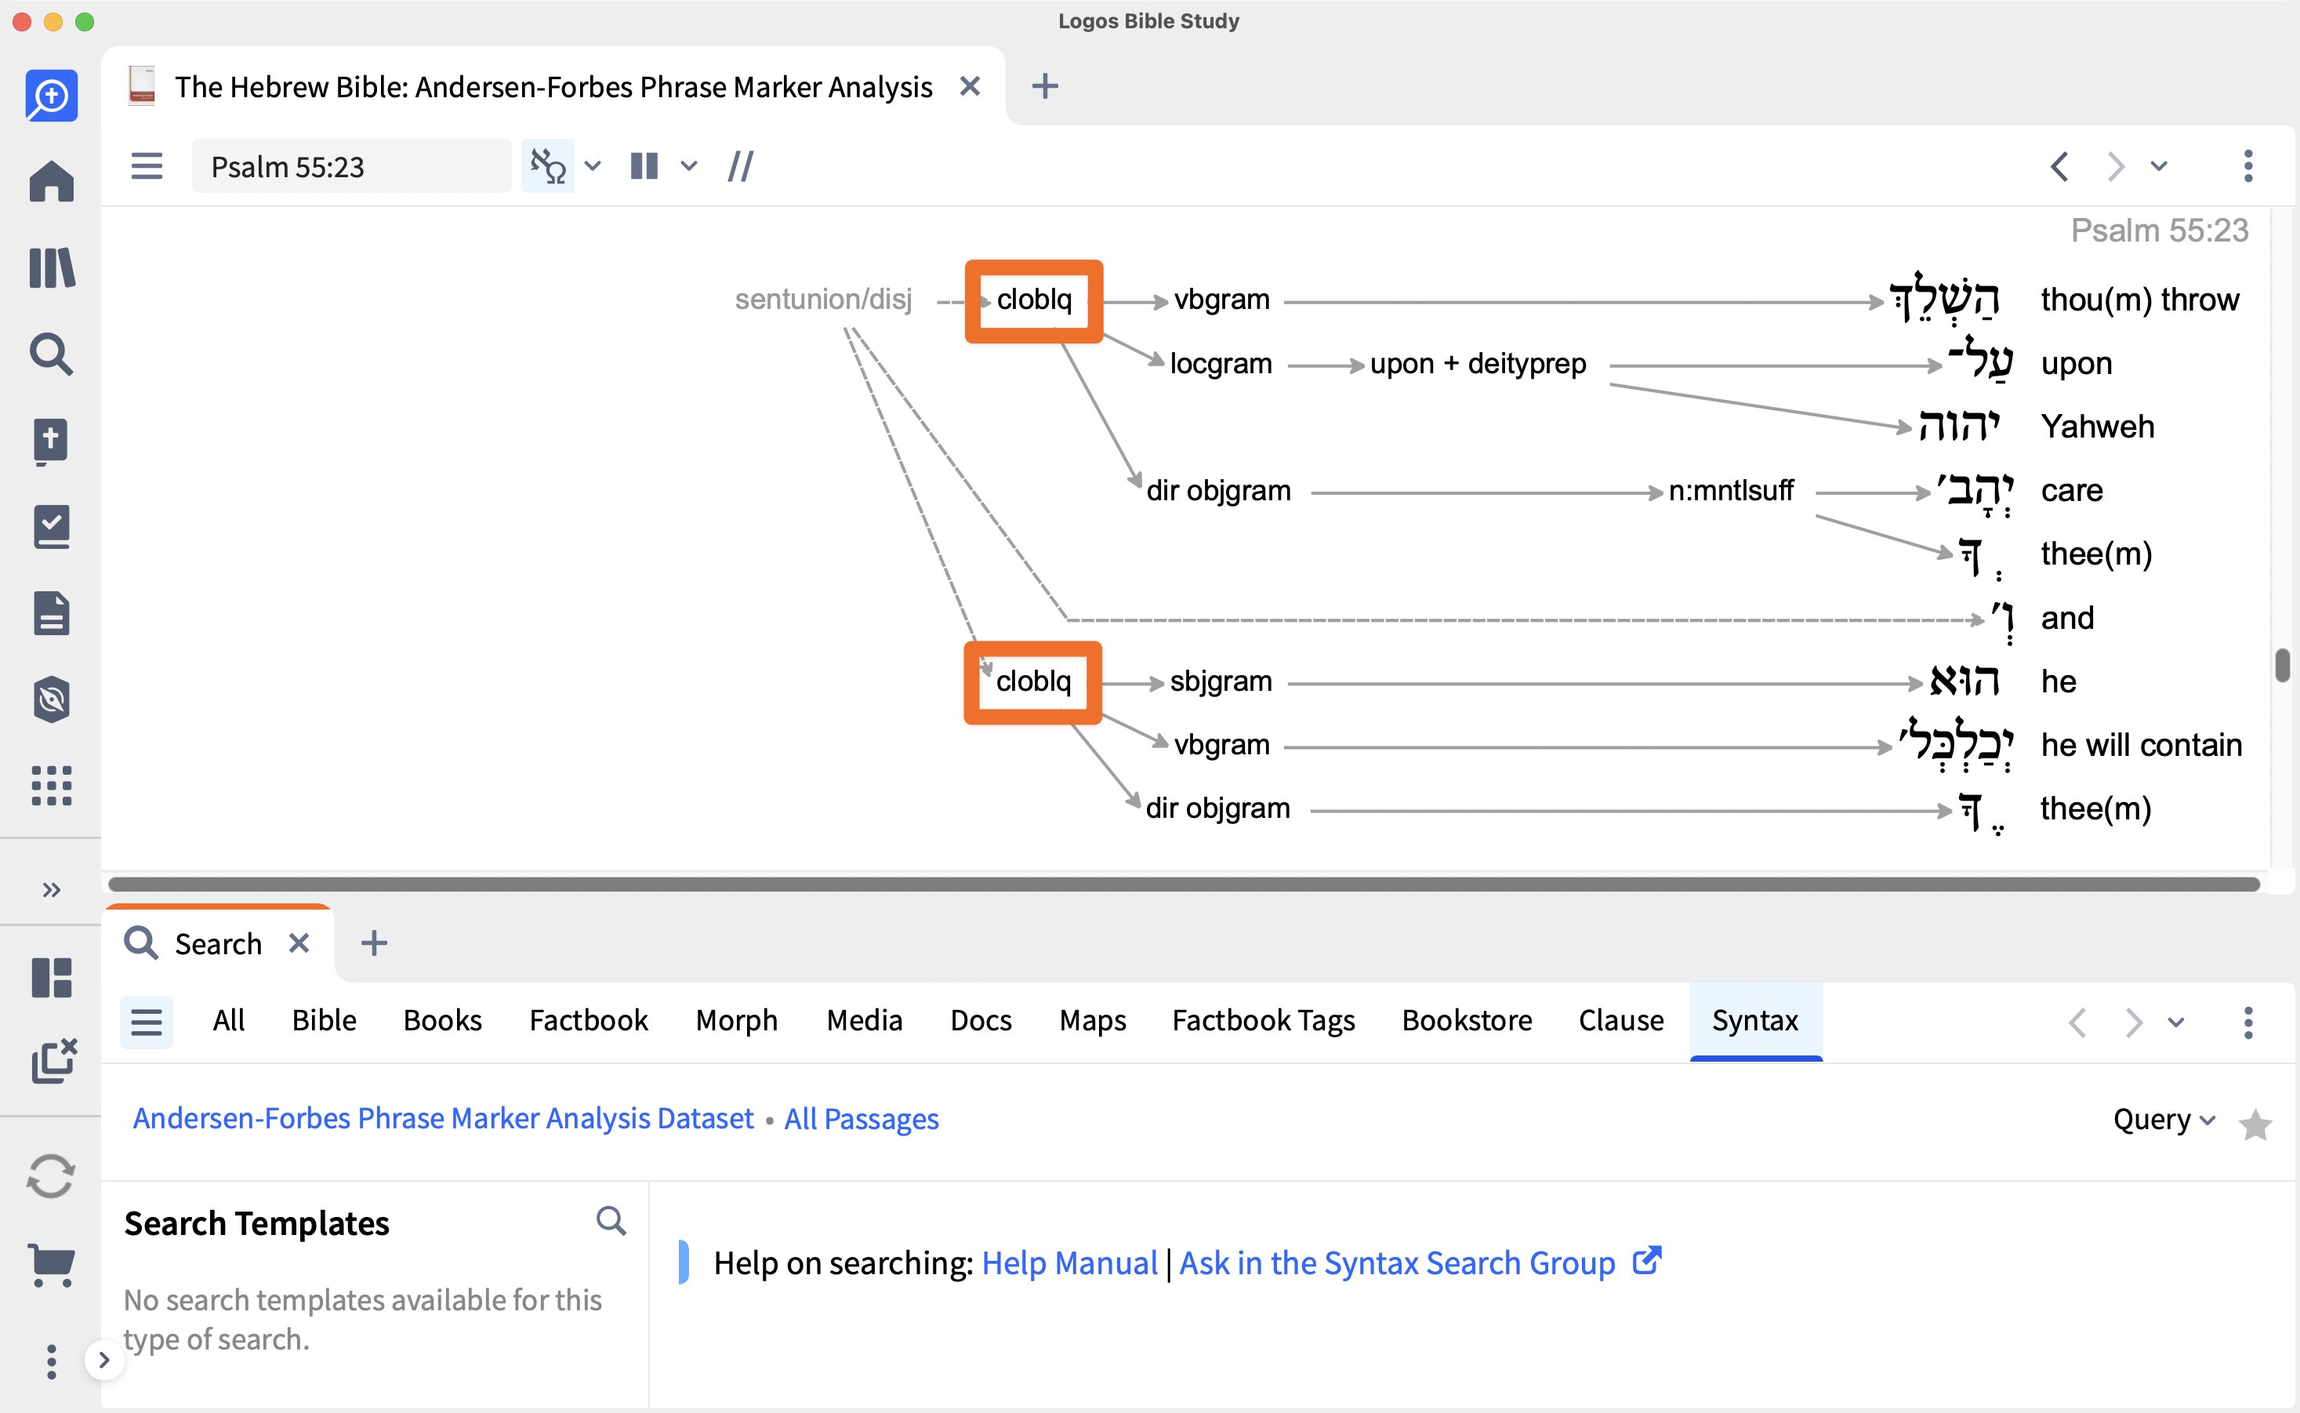The width and height of the screenshot is (2300, 1413).
Task: Open the Documents sidebar icon
Action: [x=50, y=613]
